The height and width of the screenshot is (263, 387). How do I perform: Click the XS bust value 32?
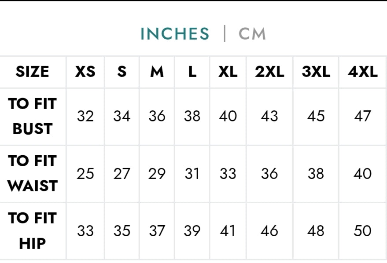(85, 116)
